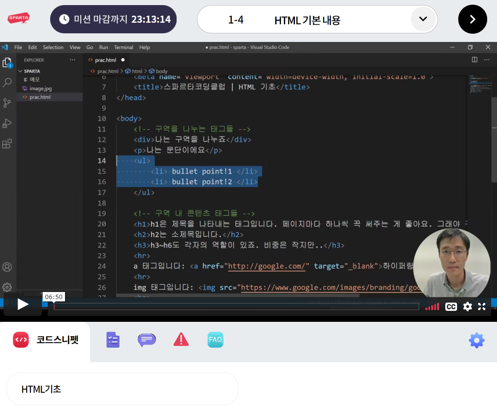Switch to prac.html editor tab
The height and width of the screenshot is (410, 497).
pyautogui.click(x=105, y=60)
